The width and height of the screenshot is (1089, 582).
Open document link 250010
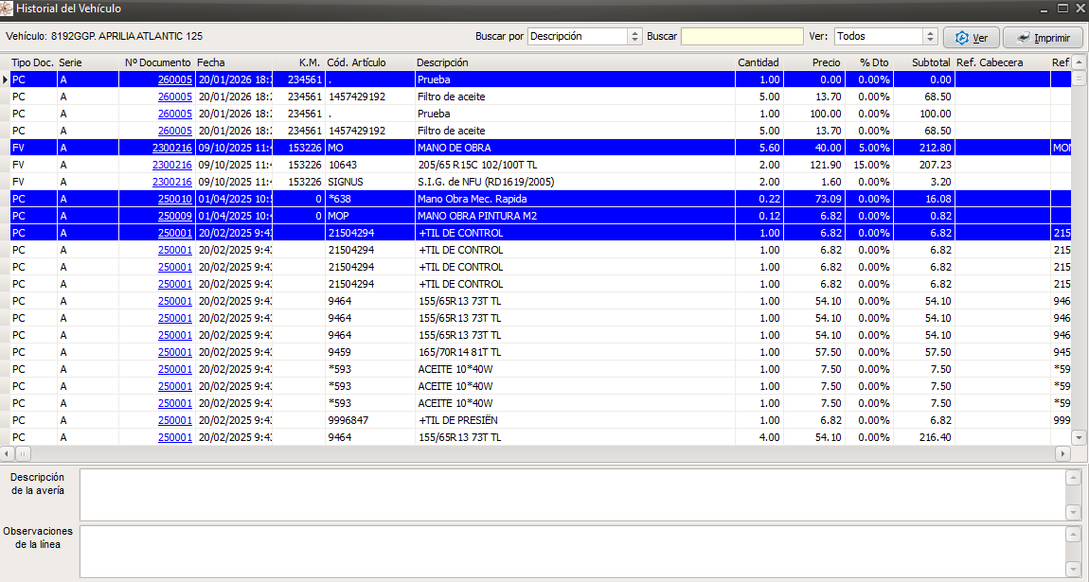click(175, 199)
